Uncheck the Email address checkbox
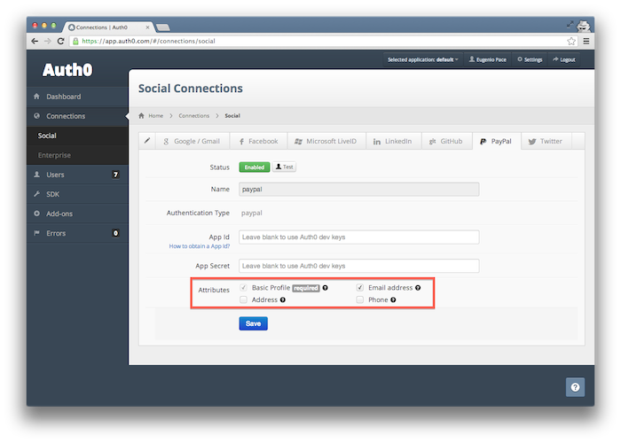Screen dimensions: 621x443 (x=359, y=288)
